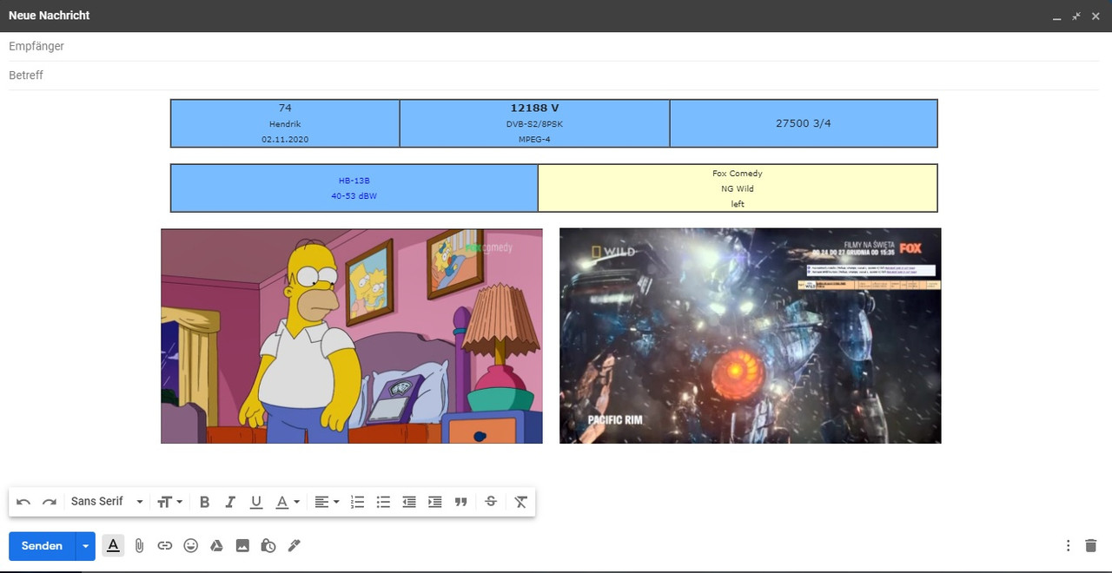Viewport: 1112px width, 573px height.
Task: Toggle the formatting options toolbar
Action: [113, 545]
